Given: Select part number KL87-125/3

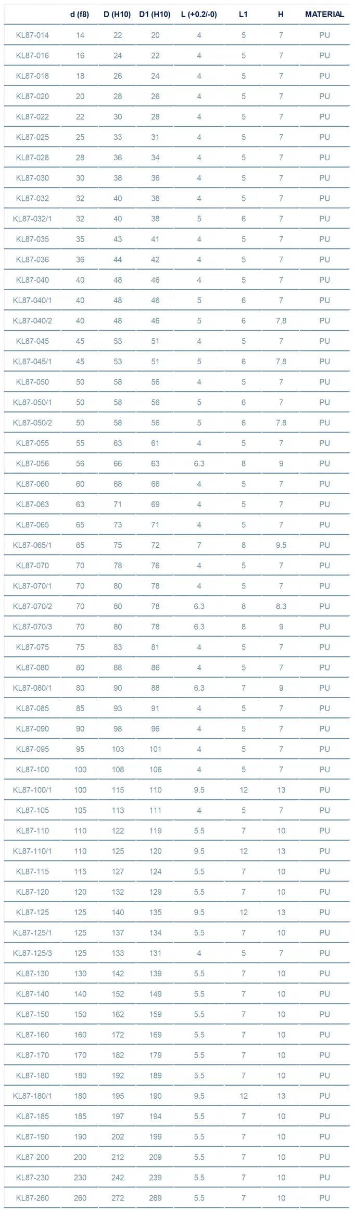Looking at the screenshot, I should pos(32,953).
